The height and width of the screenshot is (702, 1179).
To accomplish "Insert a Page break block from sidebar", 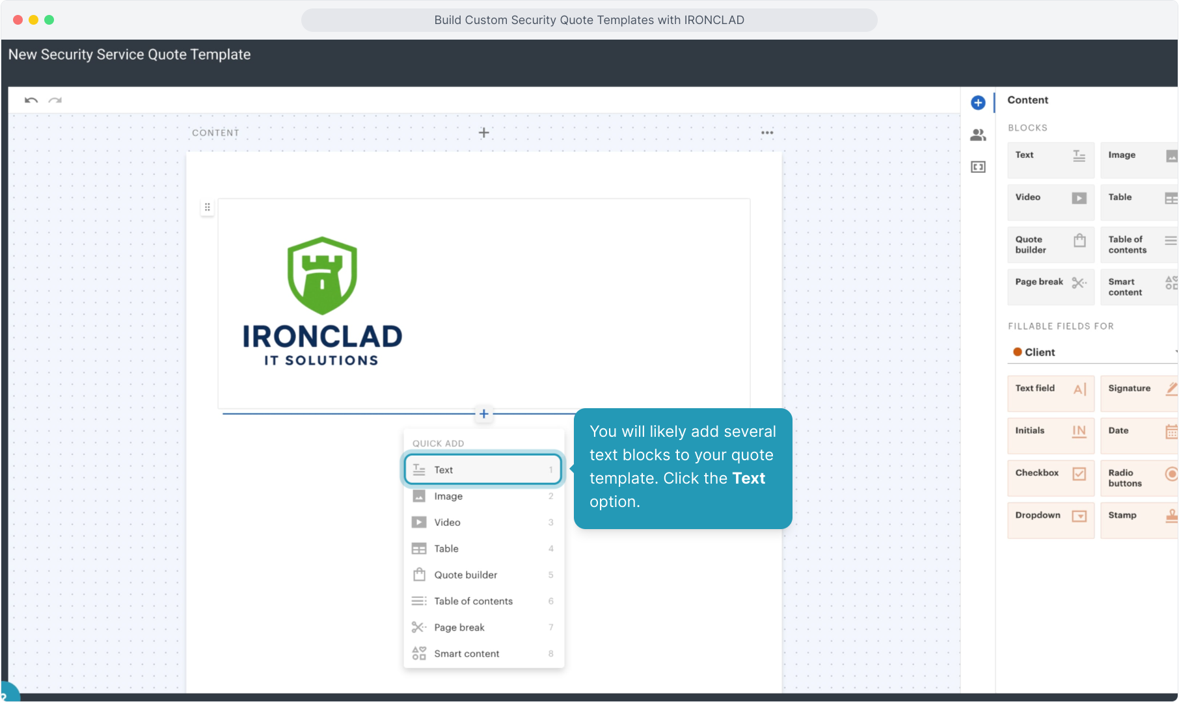I will [1050, 287].
